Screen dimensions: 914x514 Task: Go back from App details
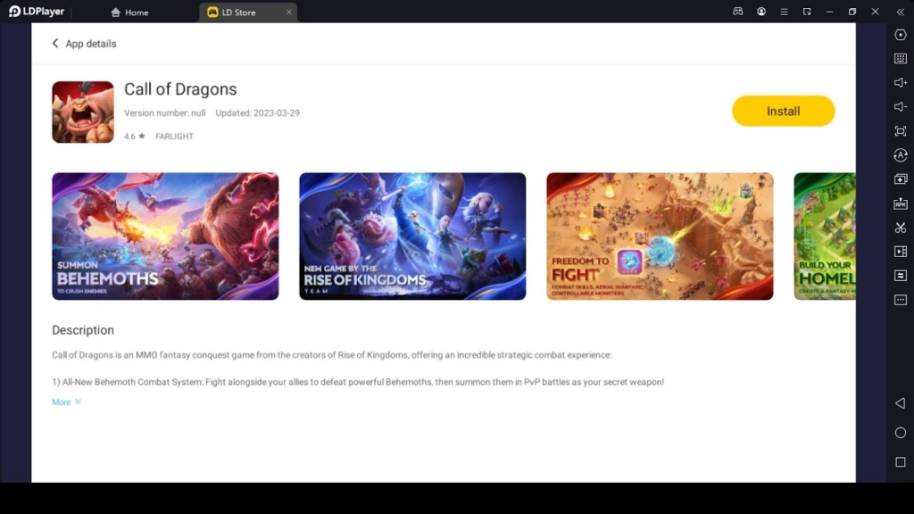point(55,43)
